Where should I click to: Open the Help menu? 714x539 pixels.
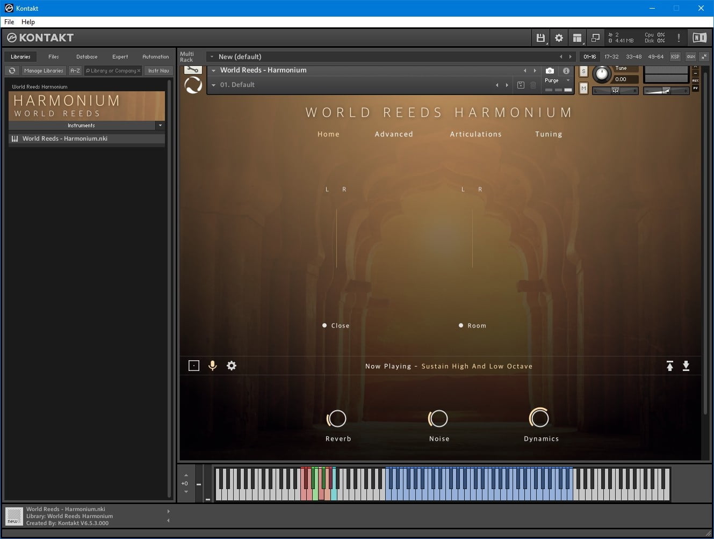click(28, 22)
